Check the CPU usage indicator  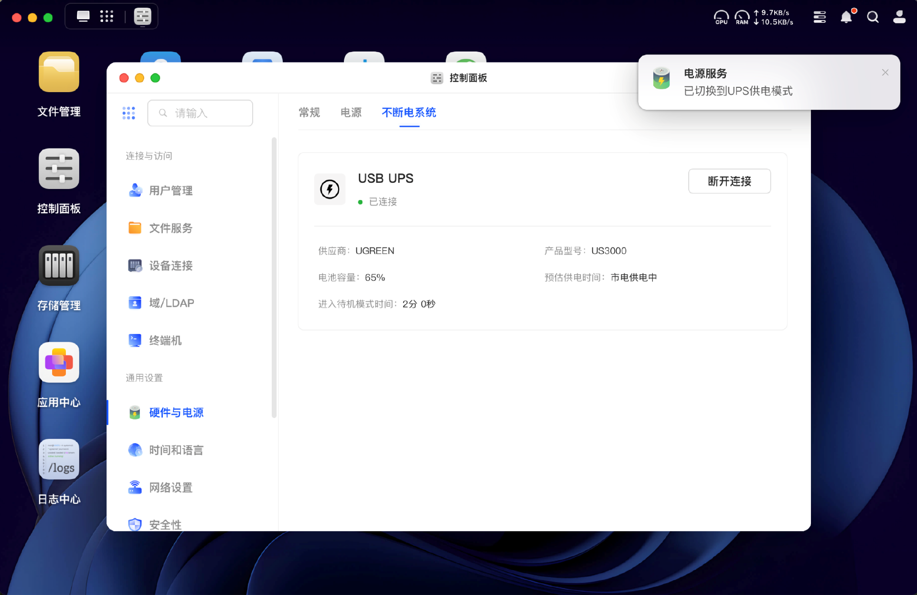[x=721, y=18]
